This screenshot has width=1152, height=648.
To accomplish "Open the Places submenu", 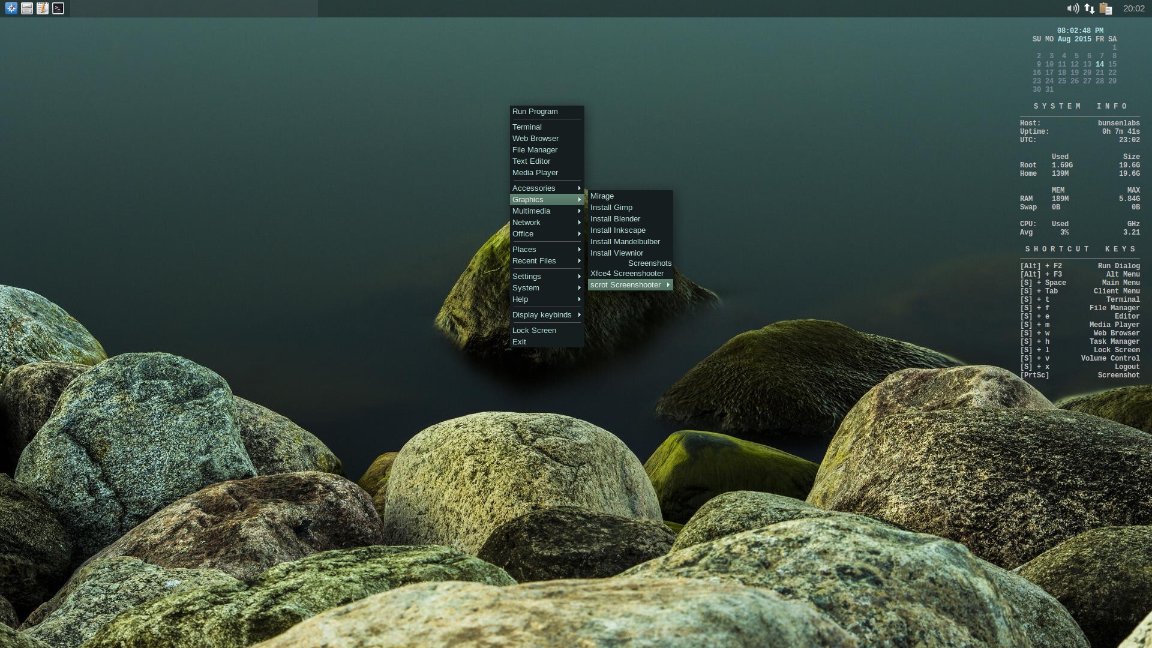I will point(547,250).
